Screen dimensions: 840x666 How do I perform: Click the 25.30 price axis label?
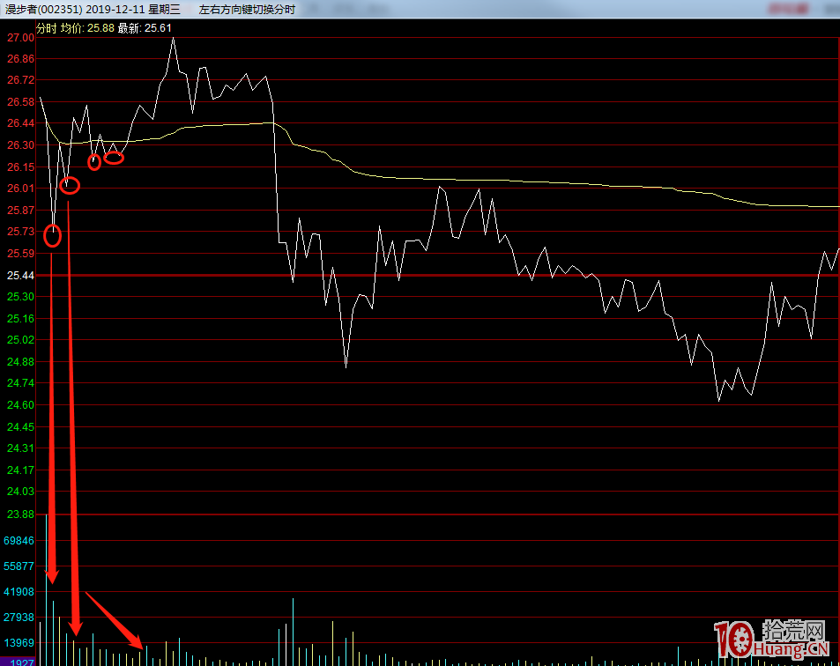[20, 297]
